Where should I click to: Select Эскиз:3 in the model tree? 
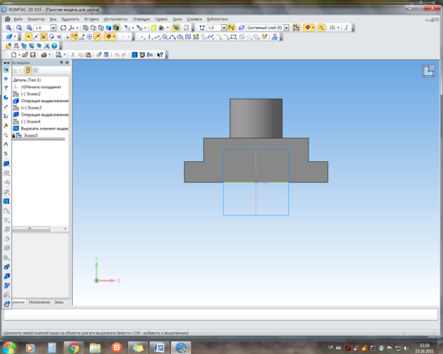(32, 108)
